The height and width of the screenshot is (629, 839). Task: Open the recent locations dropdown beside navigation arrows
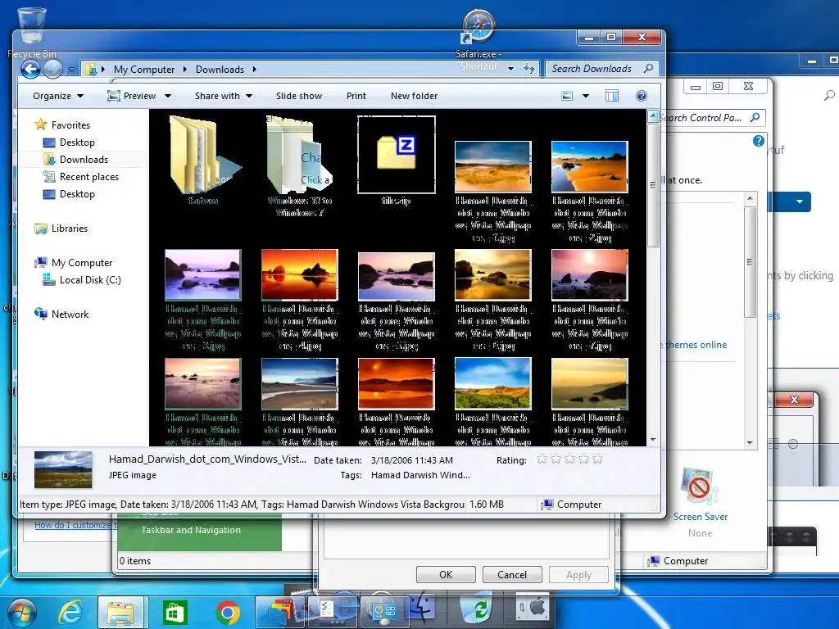tap(72, 70)
